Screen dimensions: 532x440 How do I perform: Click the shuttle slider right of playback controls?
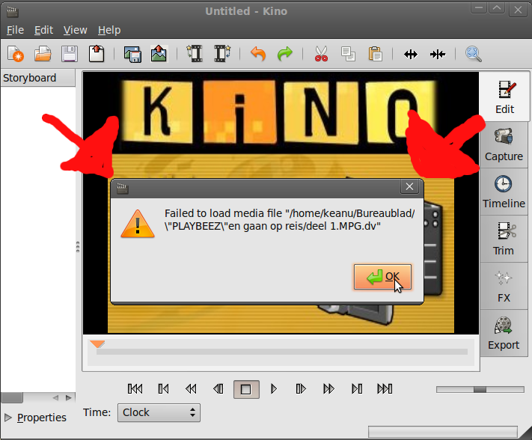click(x=479, y=389)
